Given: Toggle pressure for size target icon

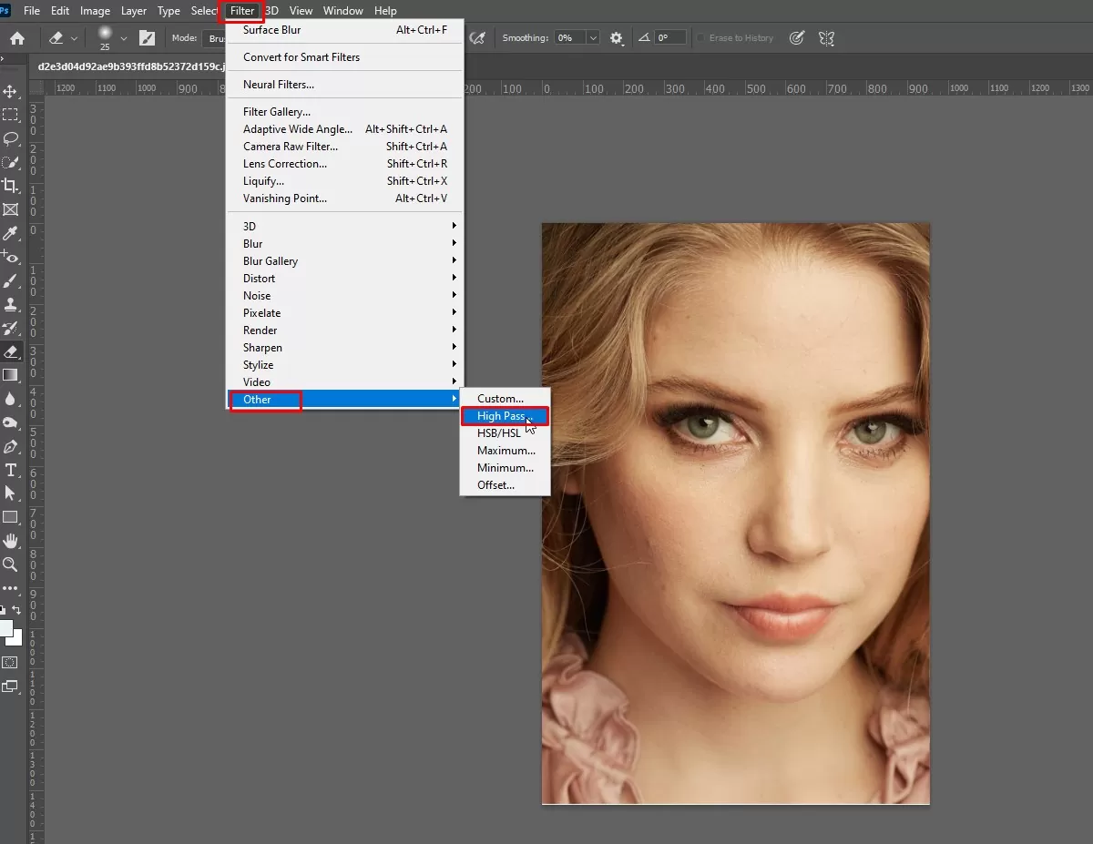Looking at the screenshot, I should (797, 38).
